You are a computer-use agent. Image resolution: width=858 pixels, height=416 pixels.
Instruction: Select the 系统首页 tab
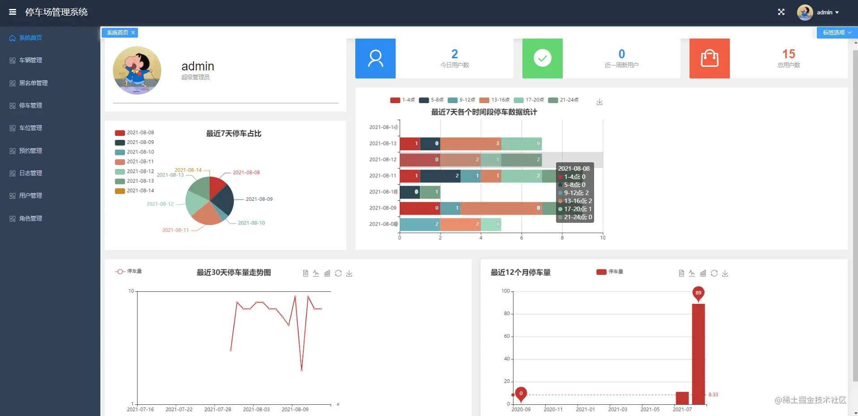(x=117, y=32)
